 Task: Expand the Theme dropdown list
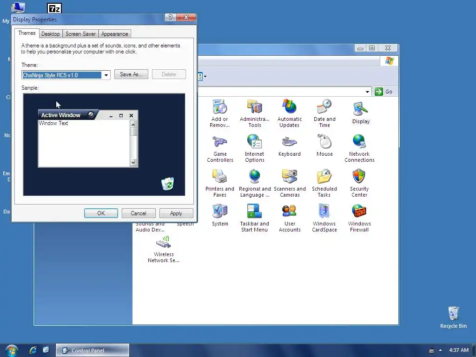[x=106, y=75]
